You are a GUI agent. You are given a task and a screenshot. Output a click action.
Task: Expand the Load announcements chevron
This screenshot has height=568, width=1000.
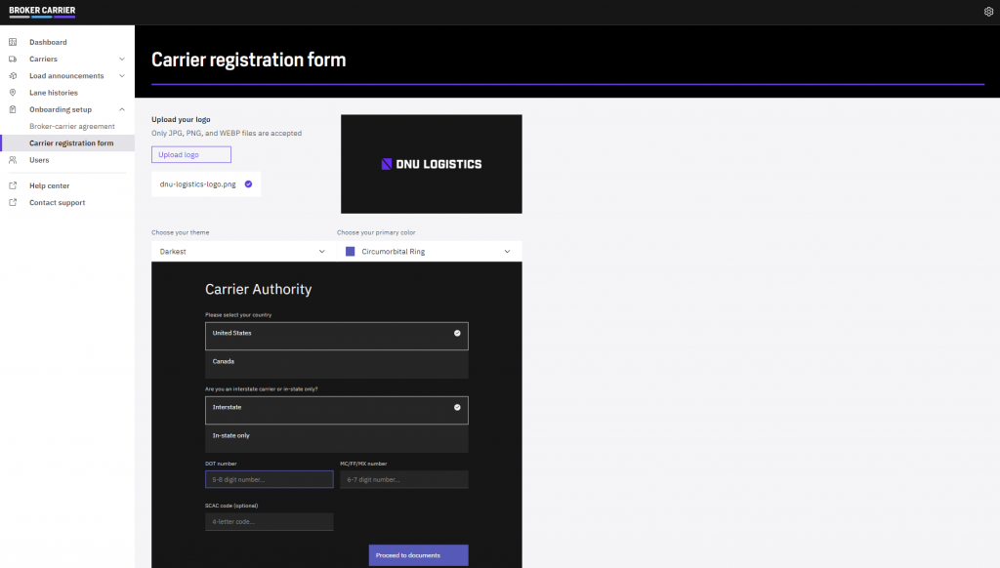tap(122, 76)
